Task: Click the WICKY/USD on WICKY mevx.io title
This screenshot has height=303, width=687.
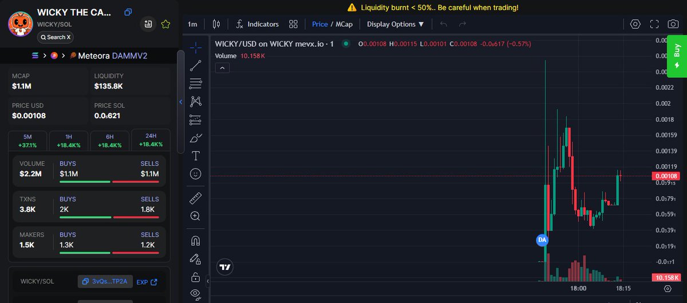Action: point(274,43)
